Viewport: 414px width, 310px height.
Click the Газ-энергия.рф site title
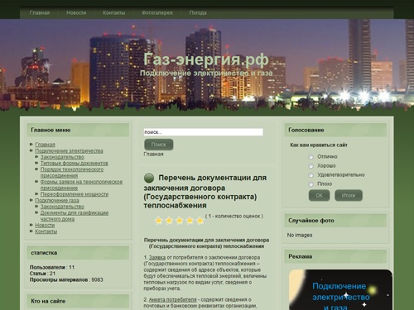(x=206, y=59)
